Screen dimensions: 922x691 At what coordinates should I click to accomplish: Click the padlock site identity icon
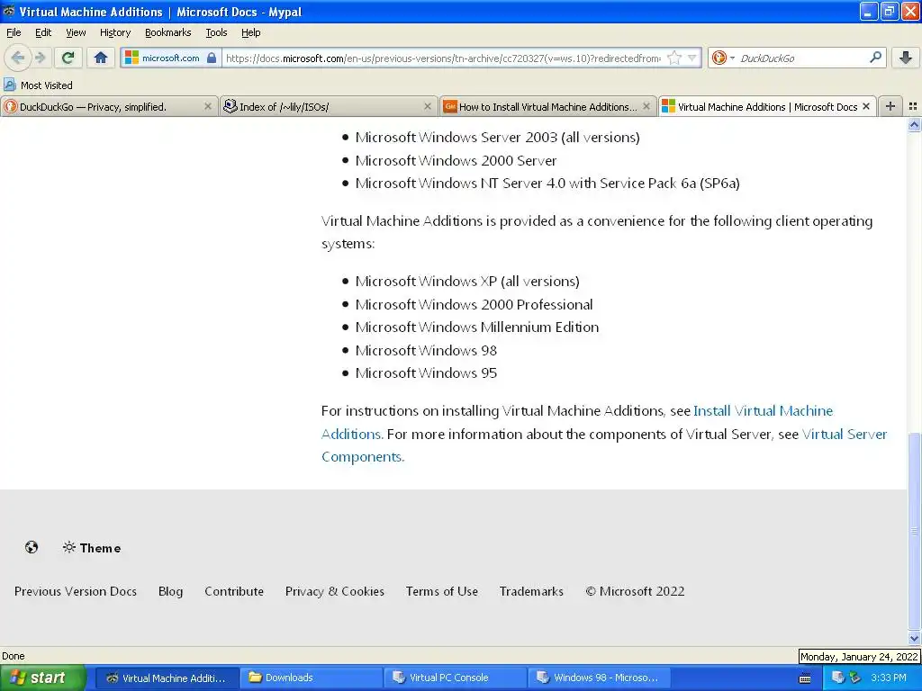[x=212, y=58]
